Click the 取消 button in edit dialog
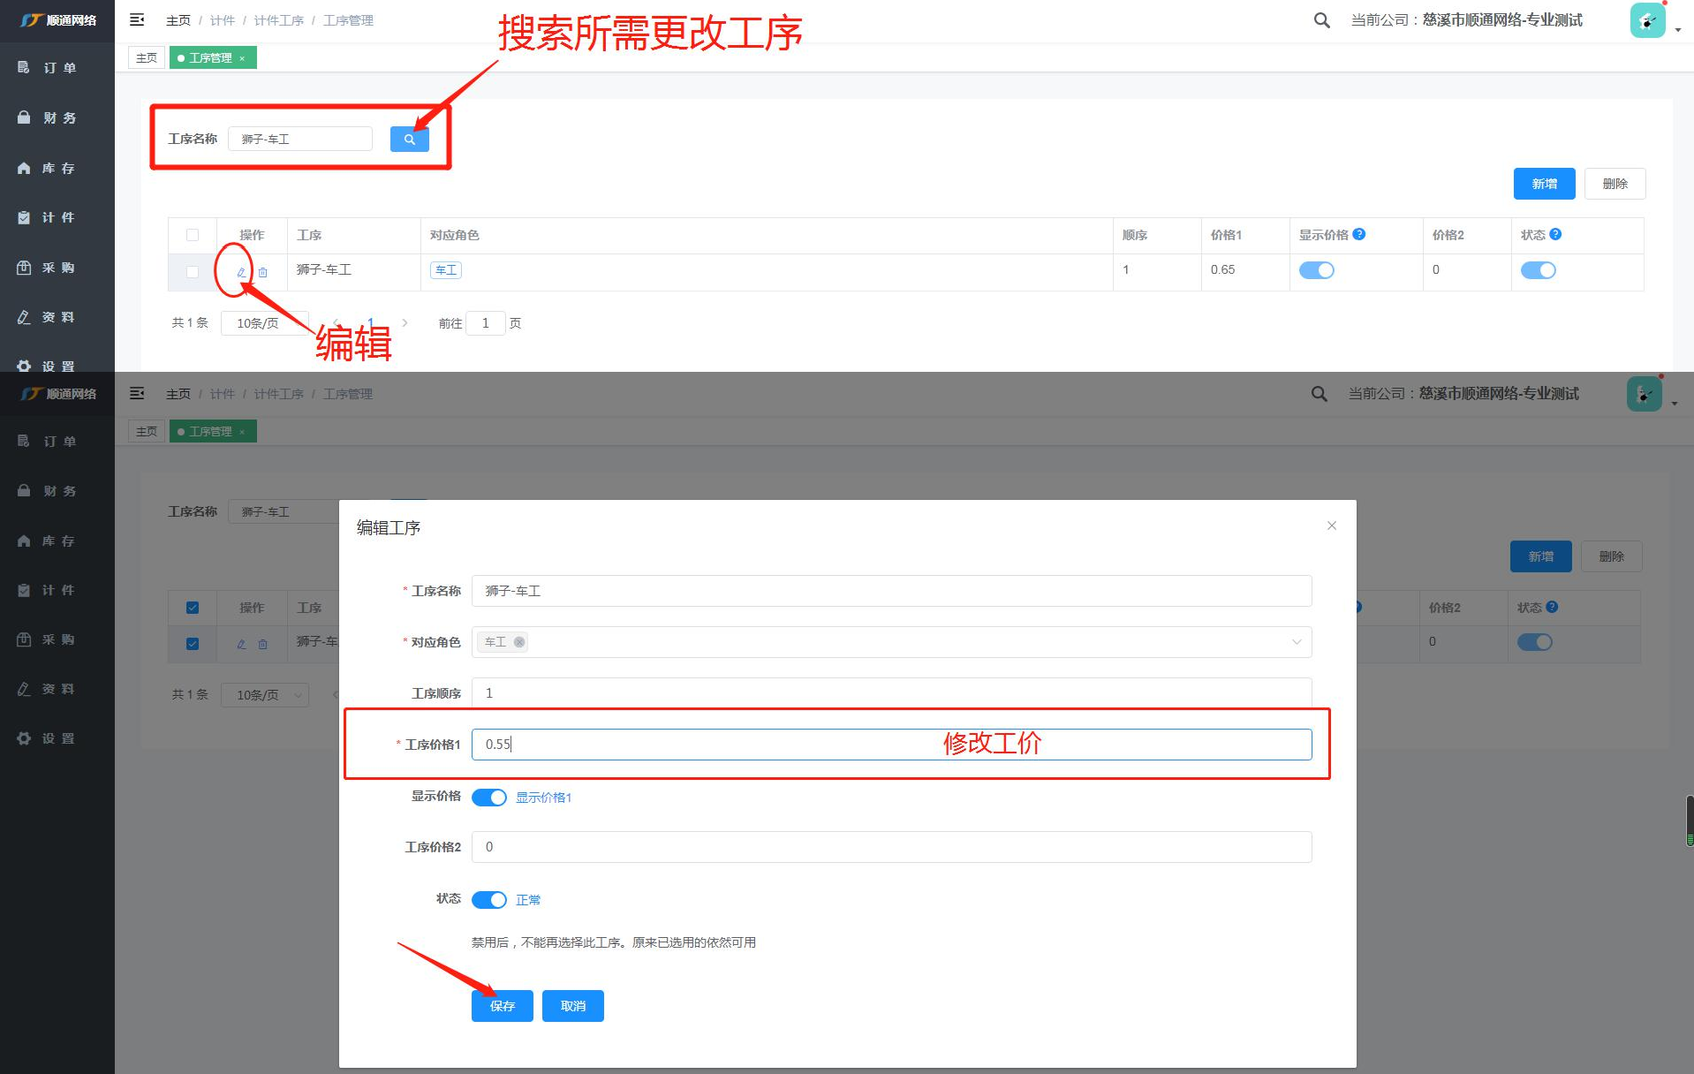Screen dimensions: 1694x1074 pyautogui.click(x=572, y=1006)
